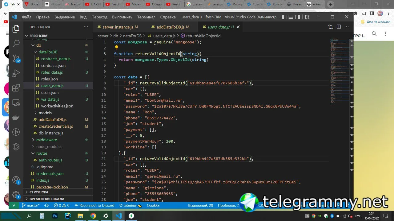This screenshot has height=221, width=394.
Task: Click dataForDB breadcrumb segment
Action: (x=132, y=36)
